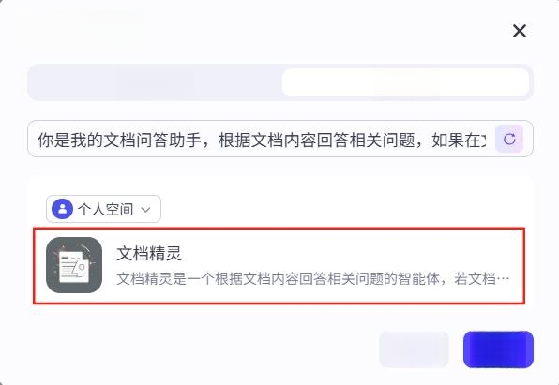Click the refresh icon in the prompt field
559x385 pixels.
(509, 139)
